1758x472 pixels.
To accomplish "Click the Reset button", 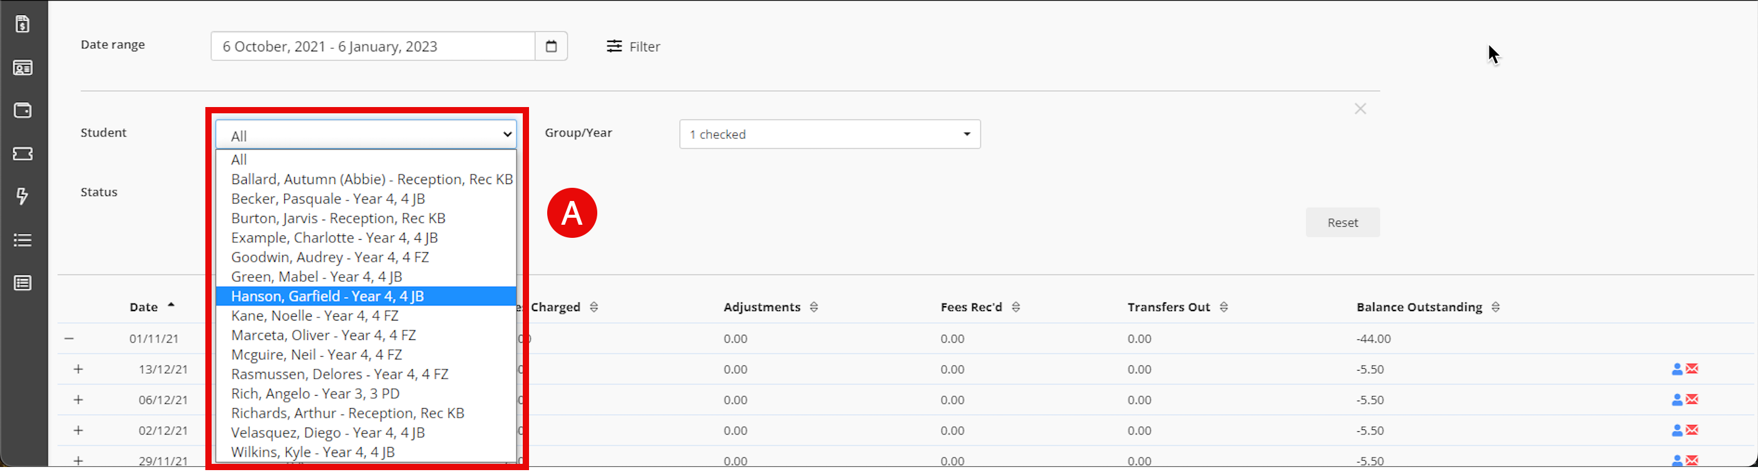I will click(1342, 222).
